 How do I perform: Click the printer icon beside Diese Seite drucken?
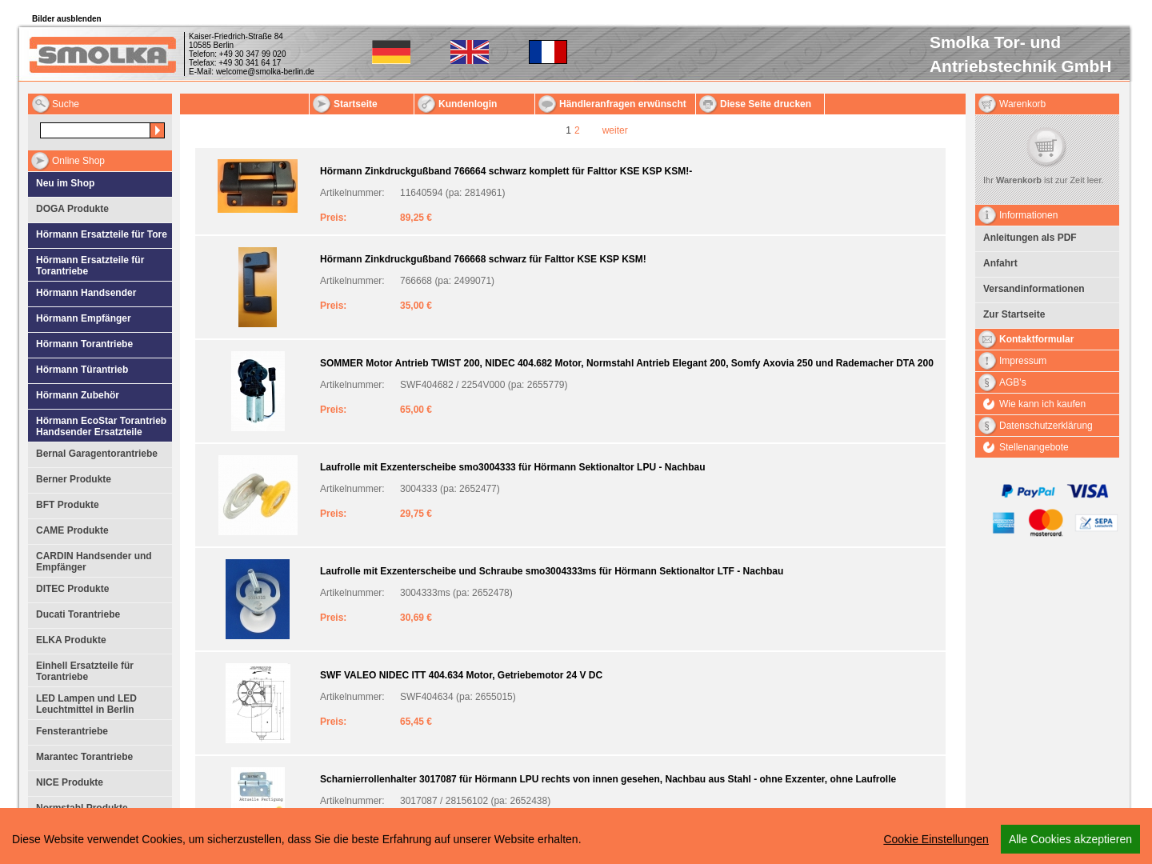click(x=708, y=104)
